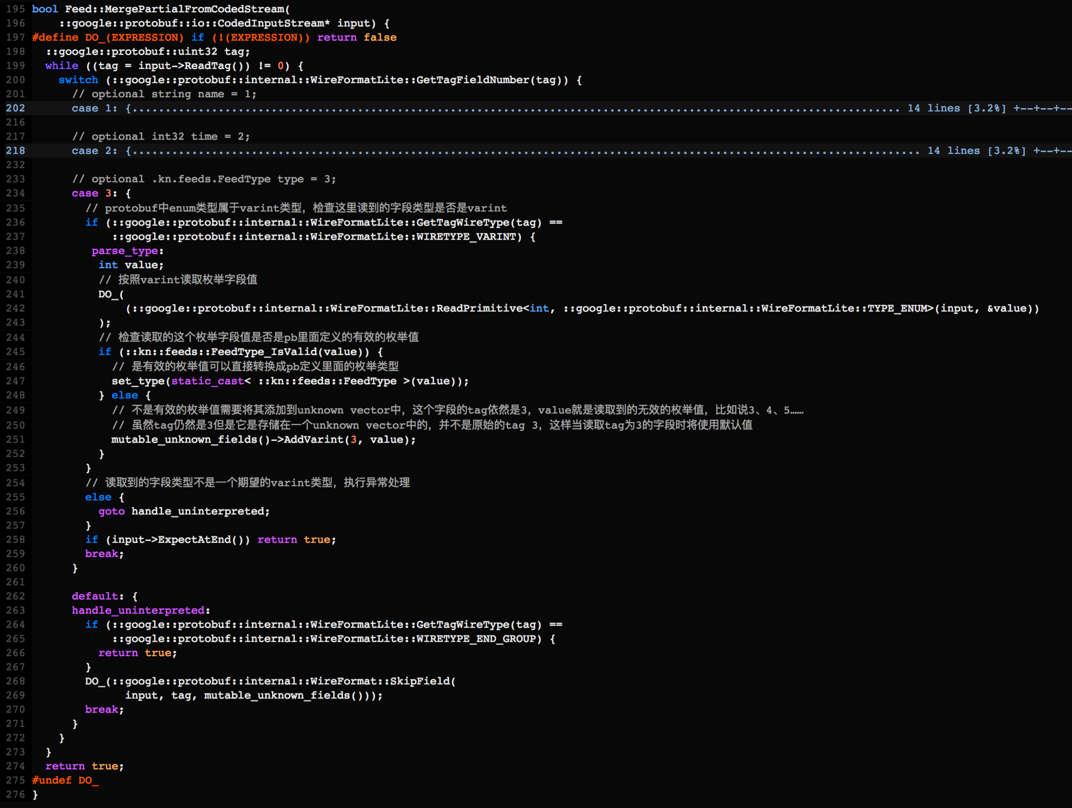Click 'return true;' on line 266
The width and height of the screenshot is (1072, 808).
click(137, 653)
